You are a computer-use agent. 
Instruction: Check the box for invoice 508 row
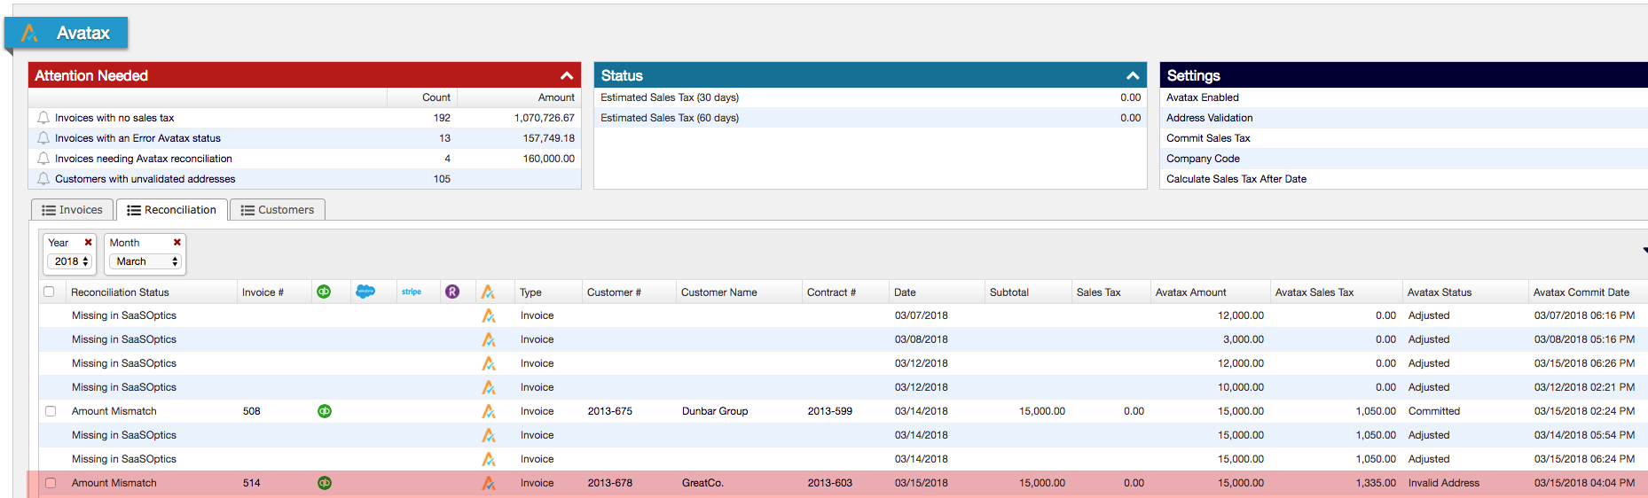coord(51,411)
